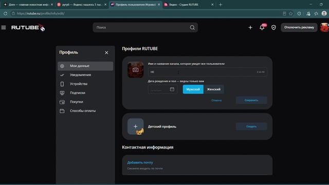
Task: Change the profile photo via camera icon
Action: point(136,70)
